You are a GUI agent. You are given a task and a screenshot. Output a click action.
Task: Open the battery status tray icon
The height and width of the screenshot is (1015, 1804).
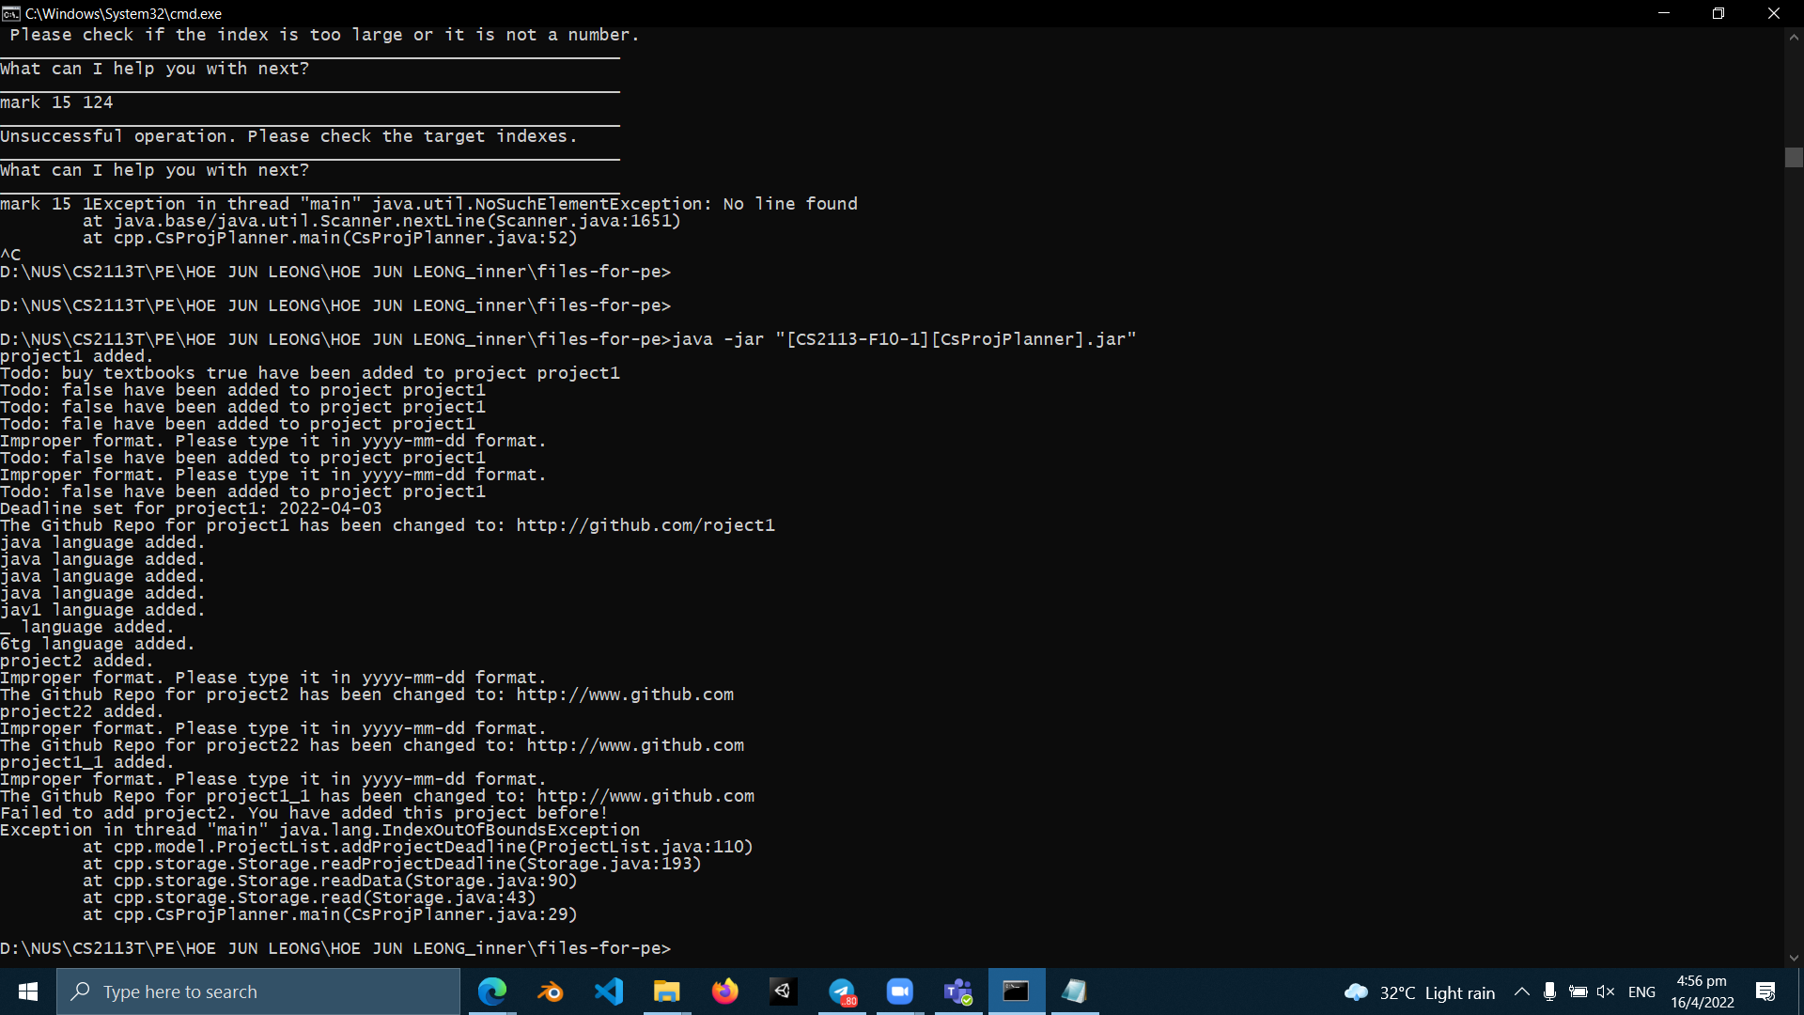point(1578,992)
